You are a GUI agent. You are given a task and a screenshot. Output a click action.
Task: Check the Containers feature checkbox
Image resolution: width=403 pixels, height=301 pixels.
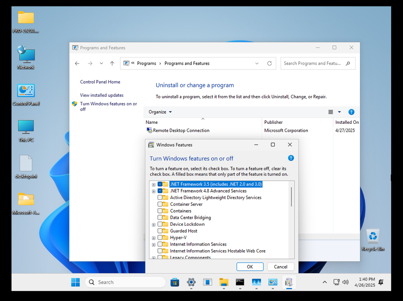[x=160, y=211]
